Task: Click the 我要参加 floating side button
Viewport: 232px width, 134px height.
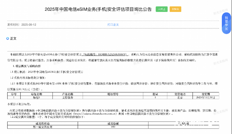Action: point(226,23)
